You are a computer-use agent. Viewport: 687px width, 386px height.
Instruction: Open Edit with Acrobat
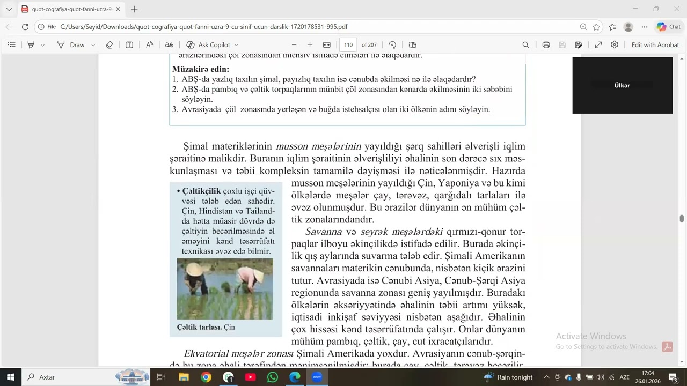655,45
